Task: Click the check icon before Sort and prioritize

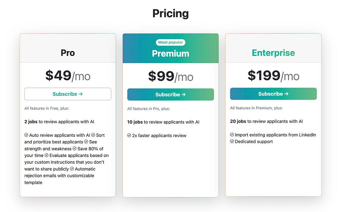Action: 93,135
